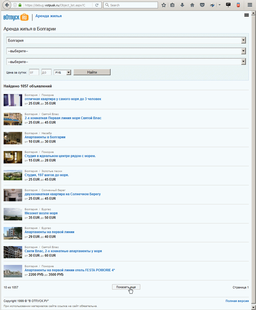This screenshot has width=256, height=310.
Task: Open listing 'отличная квартира у самого моря'
Action: (x=63, y=99)
